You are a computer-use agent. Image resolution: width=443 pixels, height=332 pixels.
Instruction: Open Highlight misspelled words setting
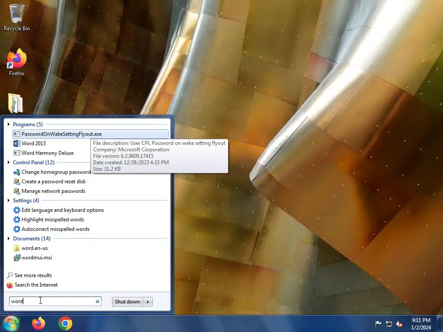click(x=48, y=220)
